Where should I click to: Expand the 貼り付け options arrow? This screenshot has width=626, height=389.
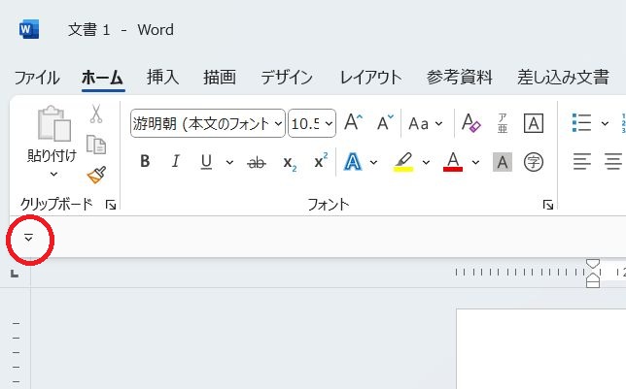point(53,175)
